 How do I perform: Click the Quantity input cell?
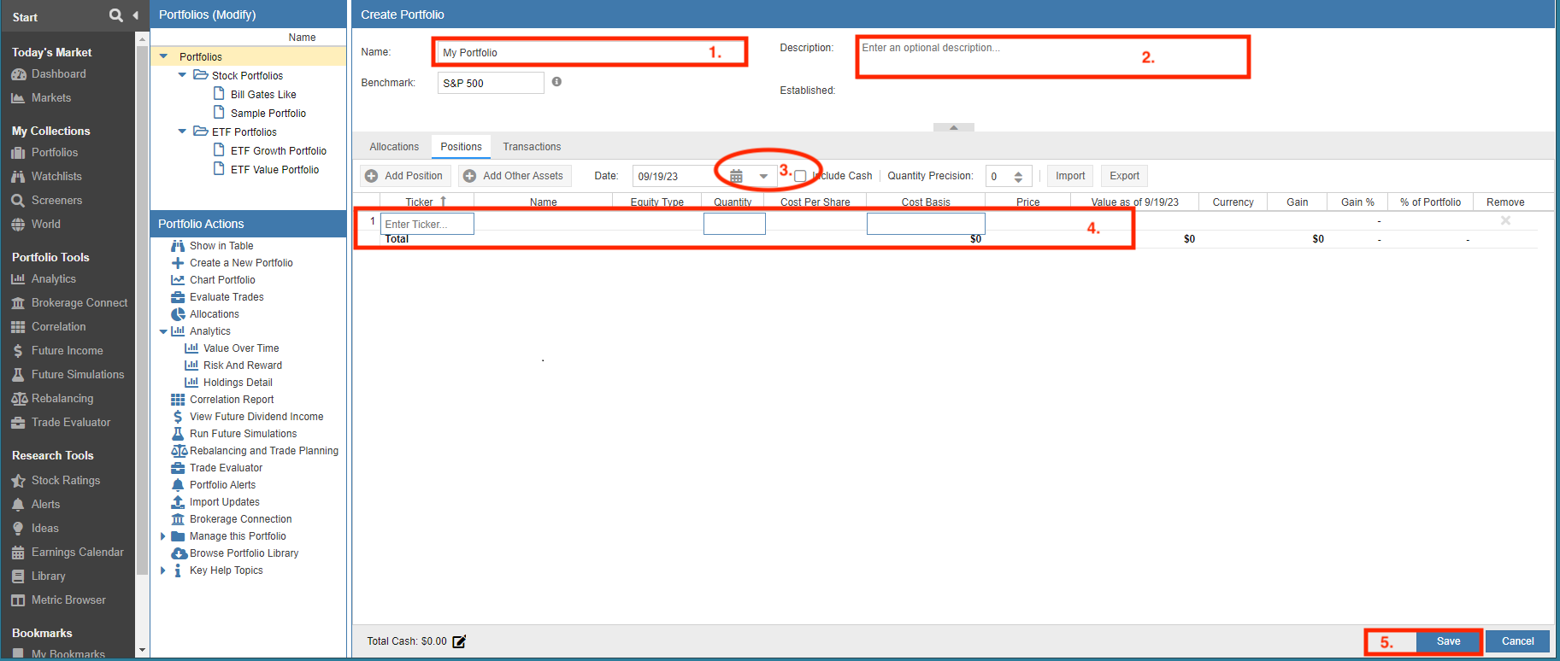734,224
